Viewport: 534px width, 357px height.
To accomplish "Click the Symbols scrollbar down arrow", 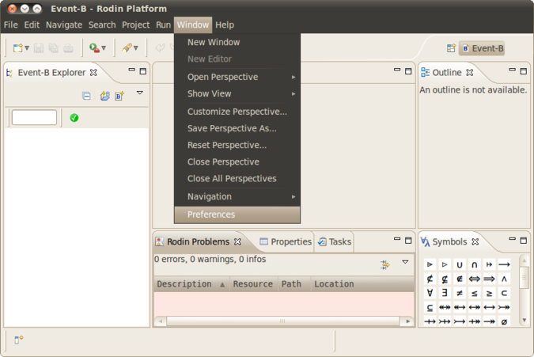I will pyautogui.click(x=525, y=321).
